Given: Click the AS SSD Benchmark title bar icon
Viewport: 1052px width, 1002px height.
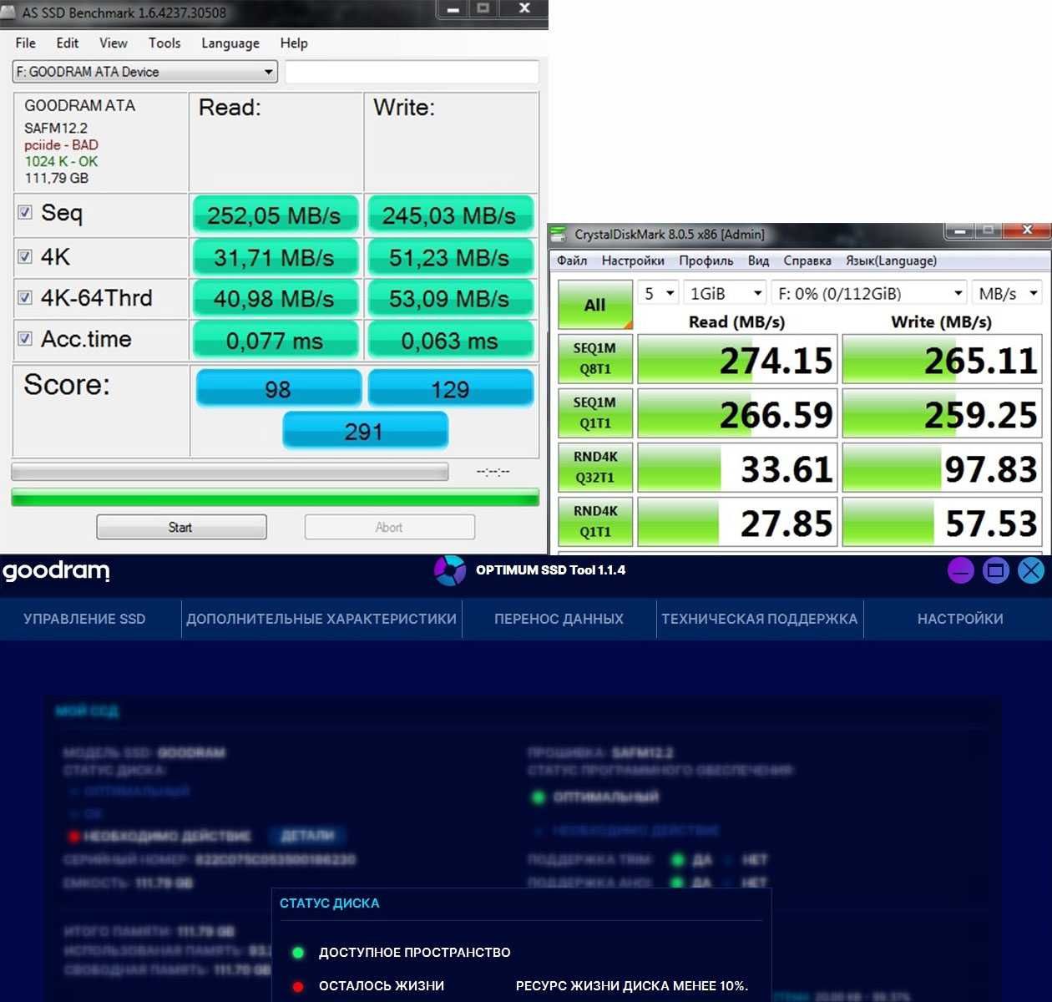Looking at the screenshot, I should click(8, 13).
